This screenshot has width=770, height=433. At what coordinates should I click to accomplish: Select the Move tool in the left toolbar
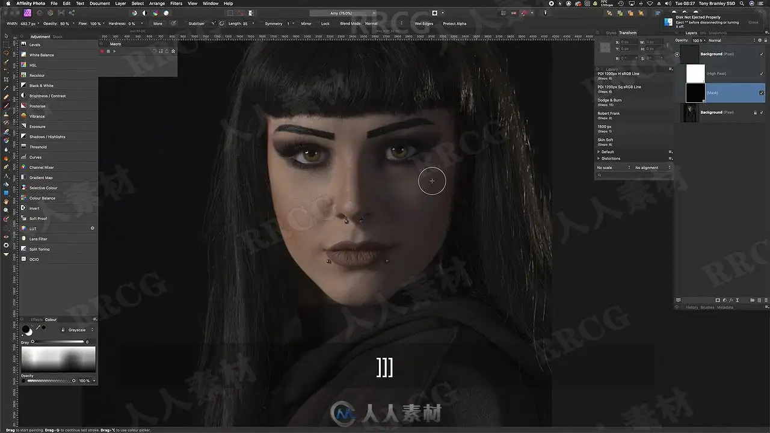coord(6,35)
